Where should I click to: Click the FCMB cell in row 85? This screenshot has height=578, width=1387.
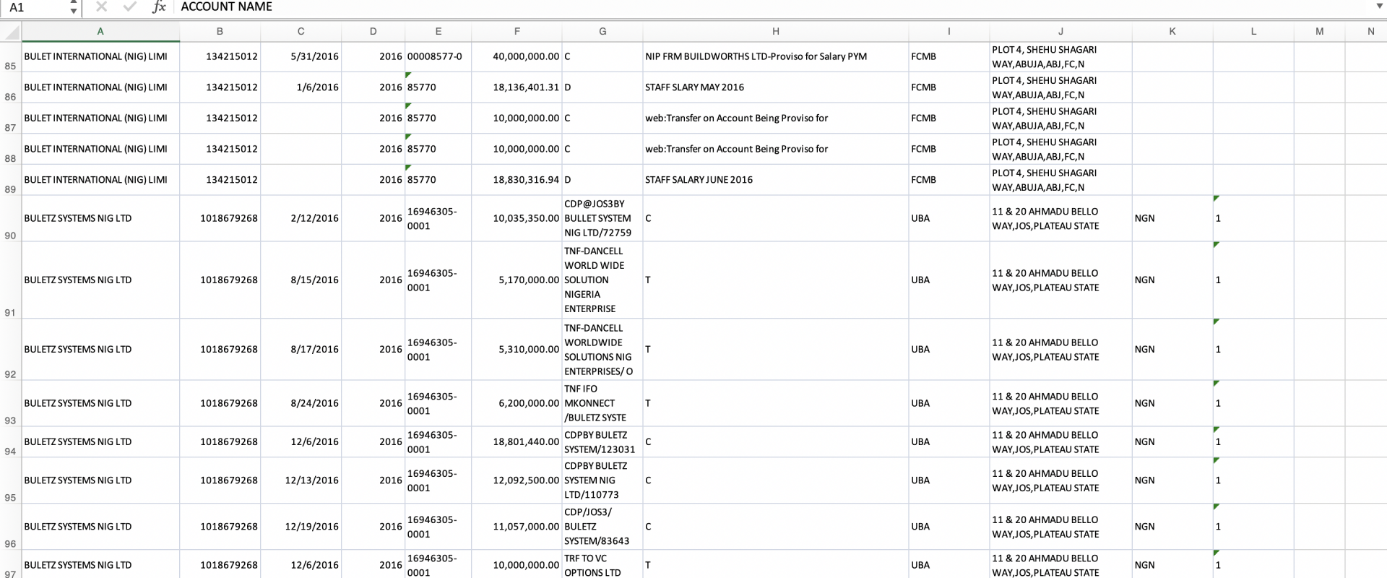tap(949, 56)
